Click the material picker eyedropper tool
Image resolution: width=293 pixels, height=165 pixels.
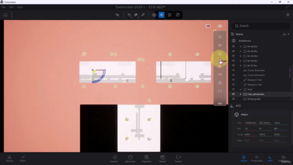(x=143, y=15)
